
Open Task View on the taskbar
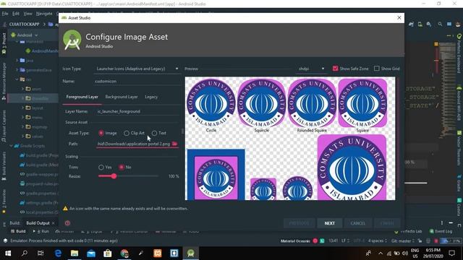click(41, 253)
